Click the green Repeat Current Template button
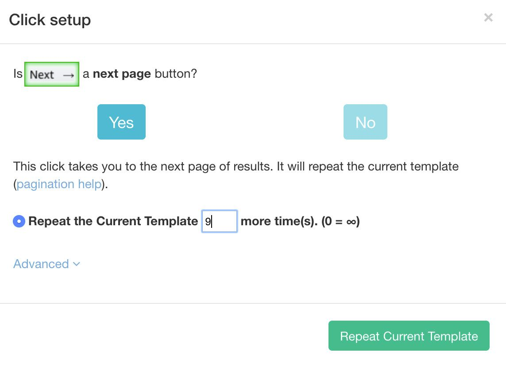Screen dimensions: 506x367 tap(409, 336)
